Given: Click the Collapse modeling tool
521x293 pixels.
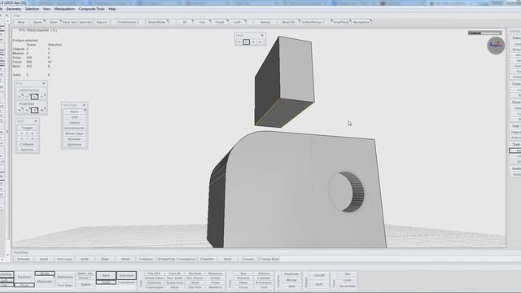Looking at the screenshot, I should pyautogui.click(x=146, y=259).
